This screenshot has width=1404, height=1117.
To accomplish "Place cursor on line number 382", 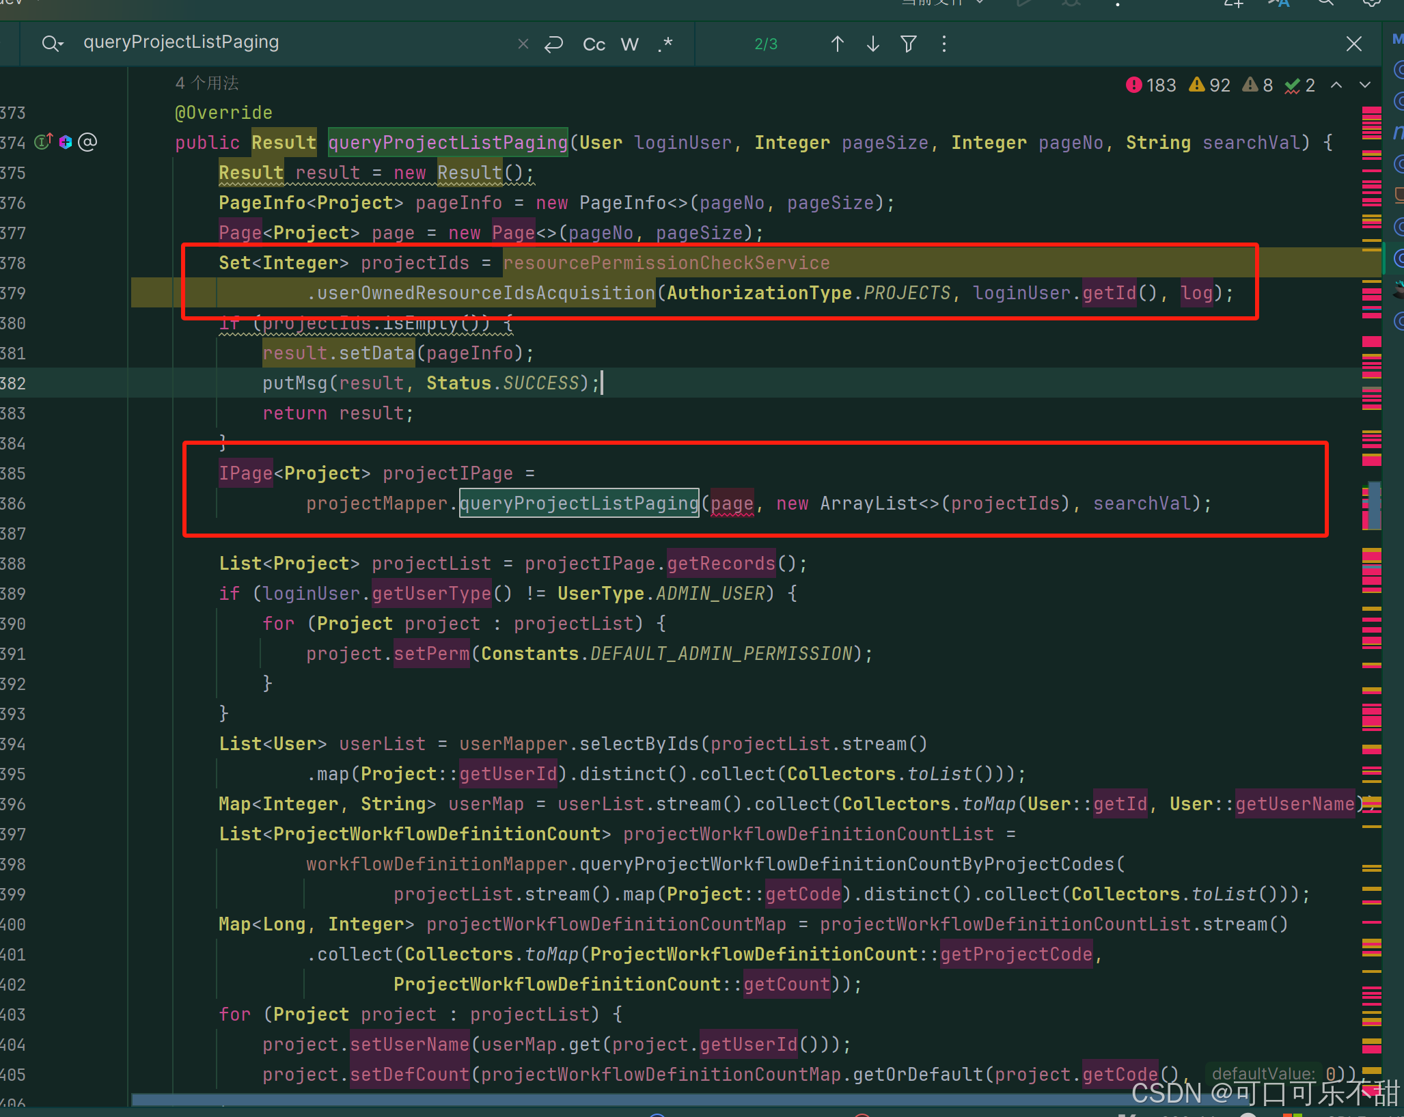I will pos(14,383).
